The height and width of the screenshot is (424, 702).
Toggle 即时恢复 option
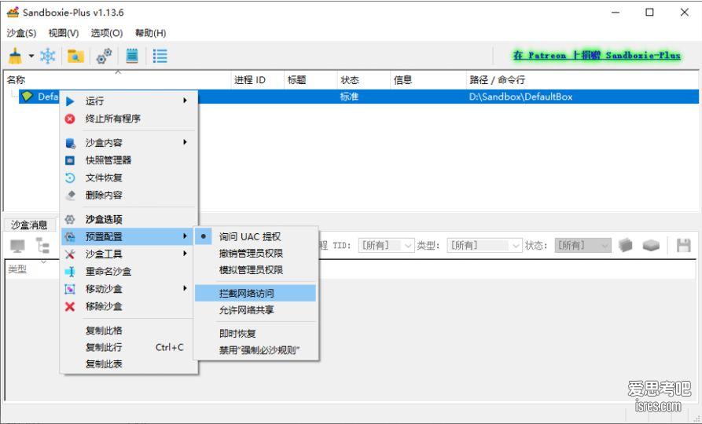pos(255,334)
